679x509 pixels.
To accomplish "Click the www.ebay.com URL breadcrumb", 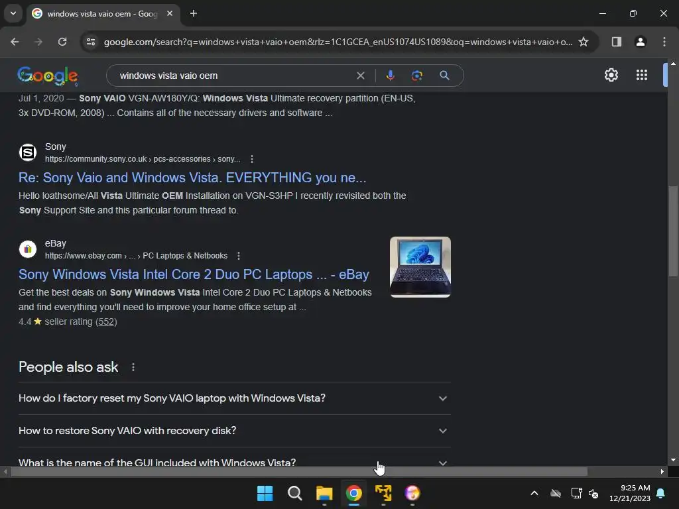I will tap(136, 256).
